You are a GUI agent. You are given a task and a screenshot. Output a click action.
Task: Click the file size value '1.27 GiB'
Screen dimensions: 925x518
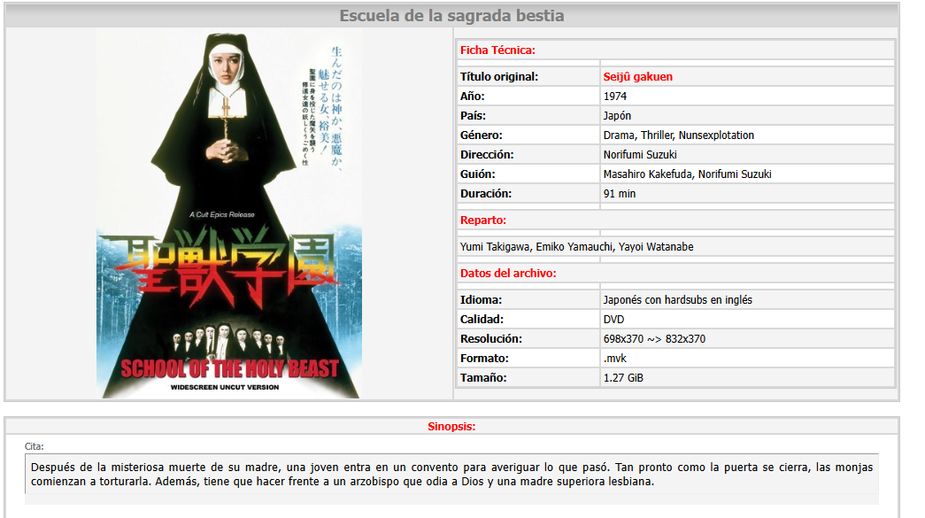coord(623,378)
